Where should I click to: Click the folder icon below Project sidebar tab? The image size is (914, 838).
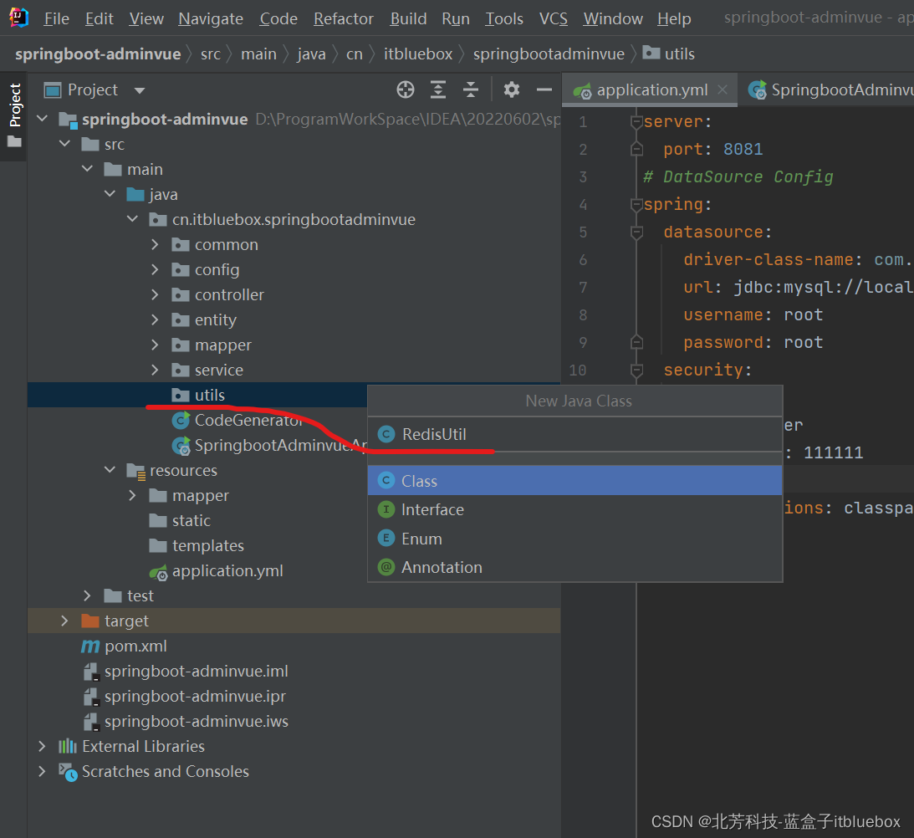(x=14, y=141)
